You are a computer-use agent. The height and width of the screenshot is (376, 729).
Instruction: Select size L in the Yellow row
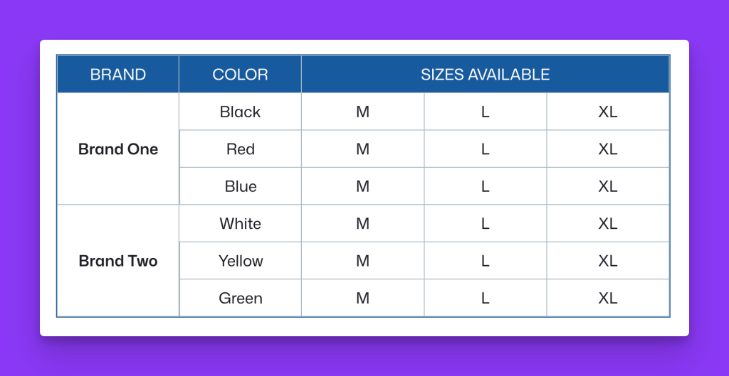[x=486, y=261]
